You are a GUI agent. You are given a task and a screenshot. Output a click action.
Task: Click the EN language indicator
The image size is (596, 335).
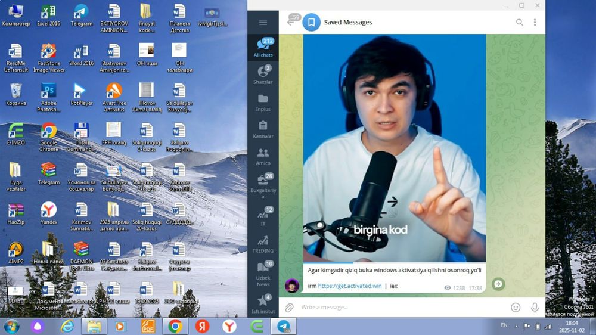tap(504, 325)
